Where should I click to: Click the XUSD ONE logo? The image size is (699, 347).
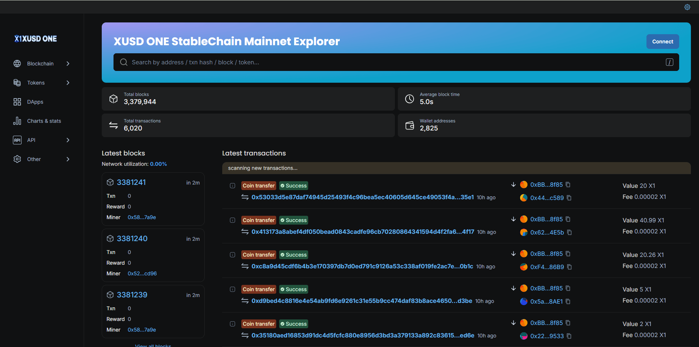35,38
